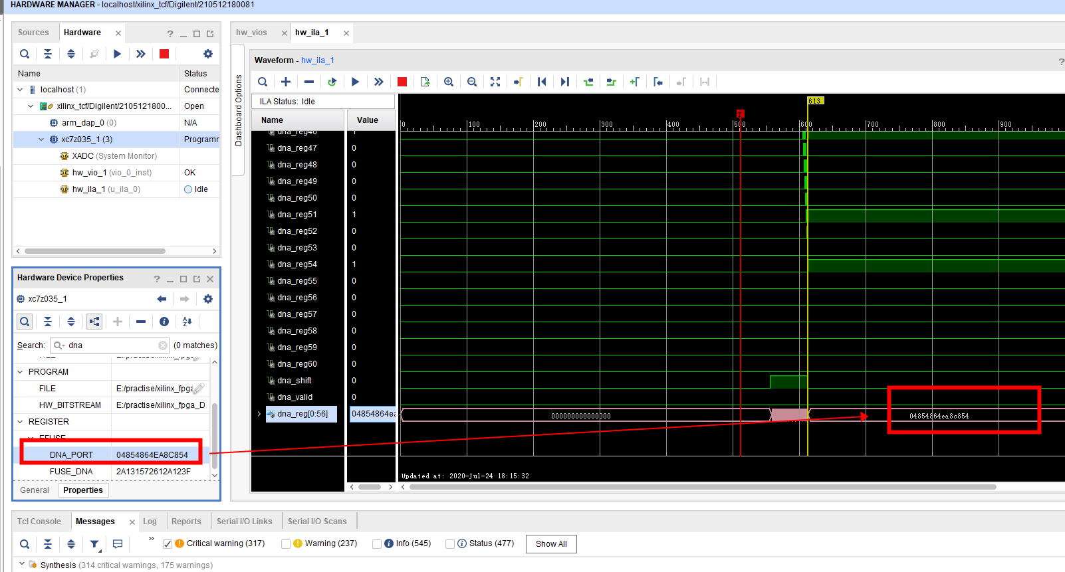Focus the property Search input field
Screen dimensions: 1065x572
coord(110,345)
